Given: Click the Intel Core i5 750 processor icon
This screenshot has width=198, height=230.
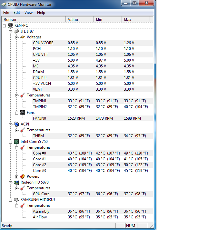Looking at the screenshot, I should point(16,142).
